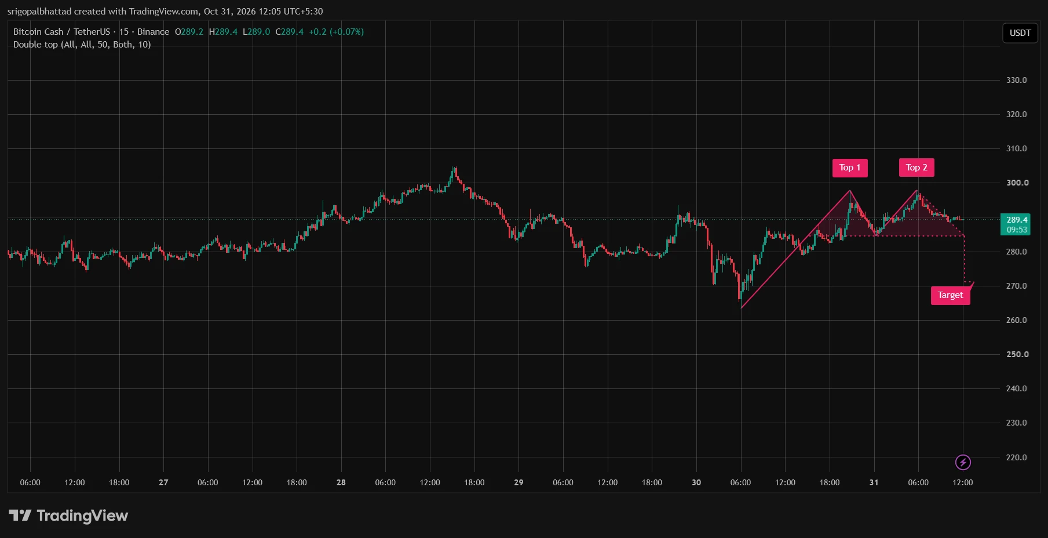Click the 310.0 price axis label
This screenshot has height=538, width=1048.
pyautogui.click(x=1016, y=148)
